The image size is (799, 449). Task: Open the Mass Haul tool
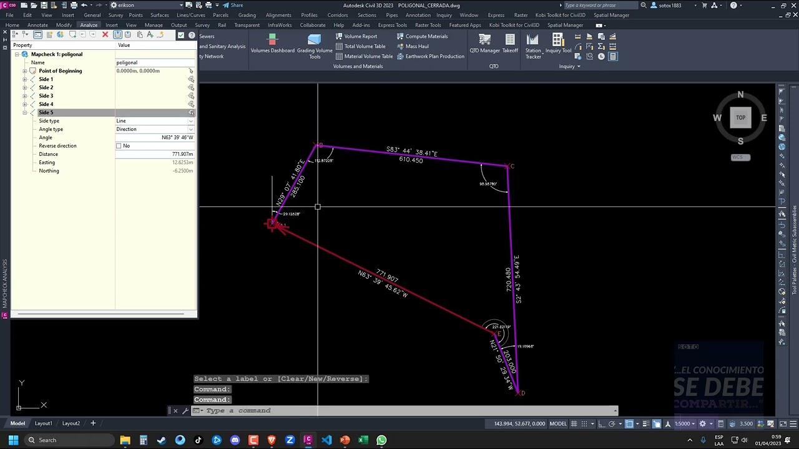pyautogui.click(x=412, y=46)
